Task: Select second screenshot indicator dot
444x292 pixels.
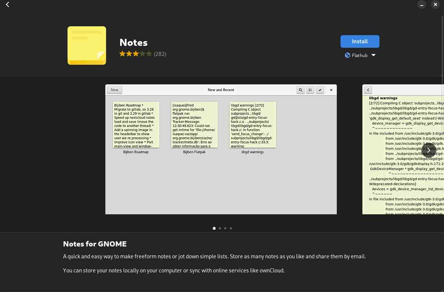Action: (x=220, y=228)
